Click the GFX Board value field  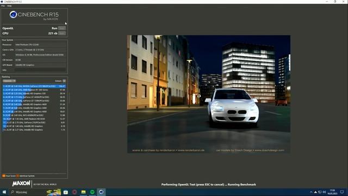pos(40,65)
